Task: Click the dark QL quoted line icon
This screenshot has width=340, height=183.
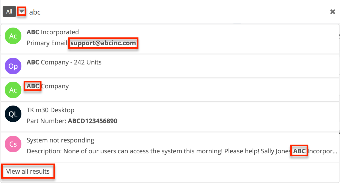Action: pos(13,114)
